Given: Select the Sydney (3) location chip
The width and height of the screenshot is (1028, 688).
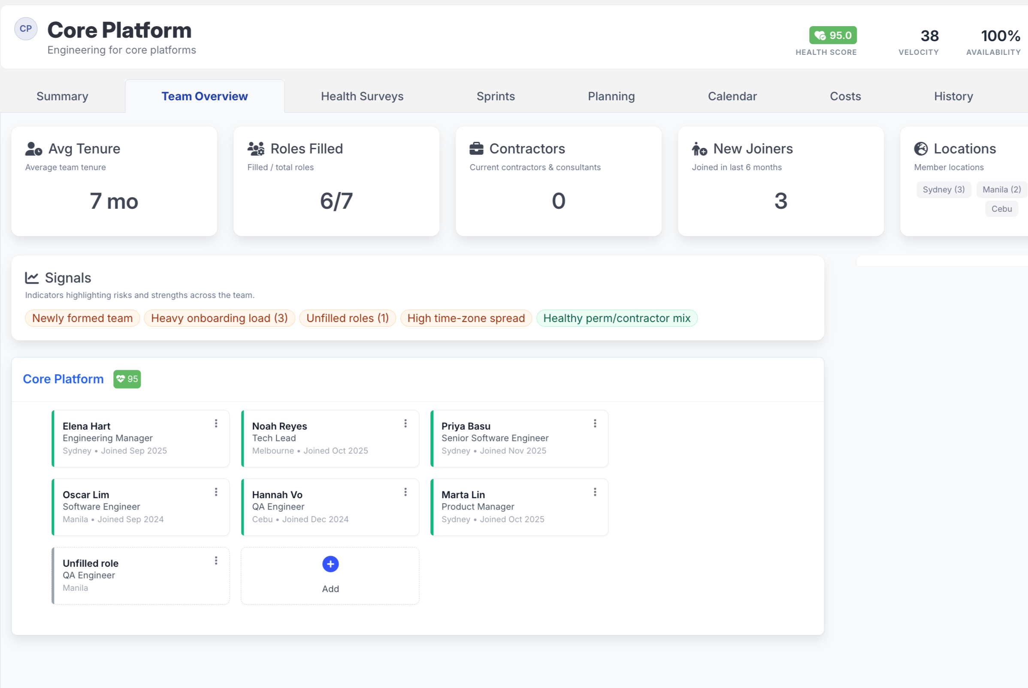Looking at the screenshot, I should pyautogui.click(x=943, y=189).
